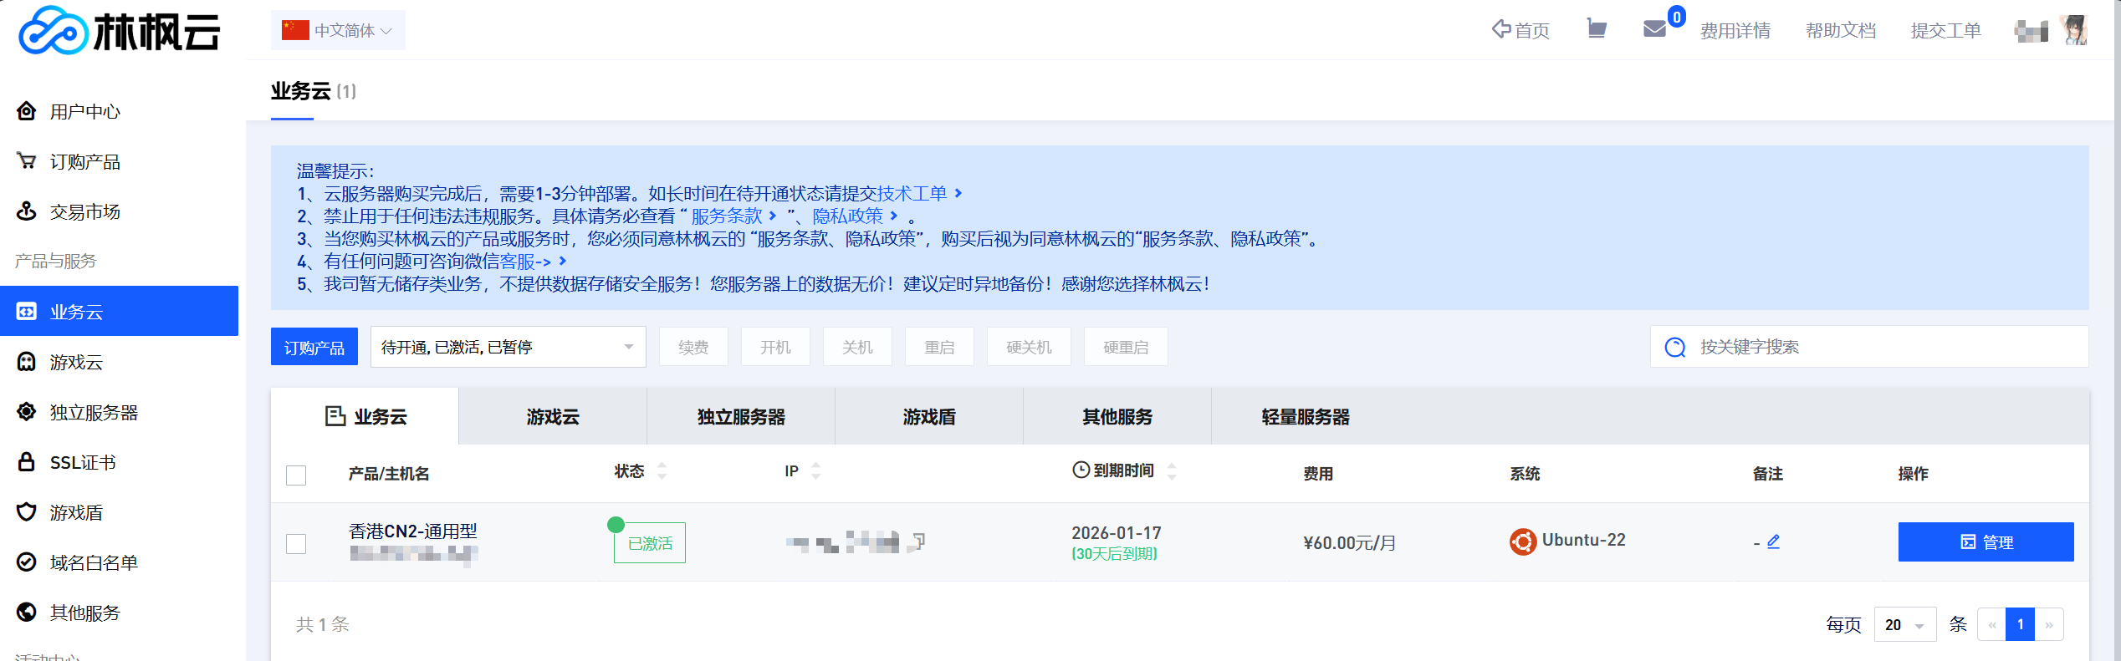Click the edit note pencil icon
Screen dimensions: 2121x661
click(x=1773, y=542)
